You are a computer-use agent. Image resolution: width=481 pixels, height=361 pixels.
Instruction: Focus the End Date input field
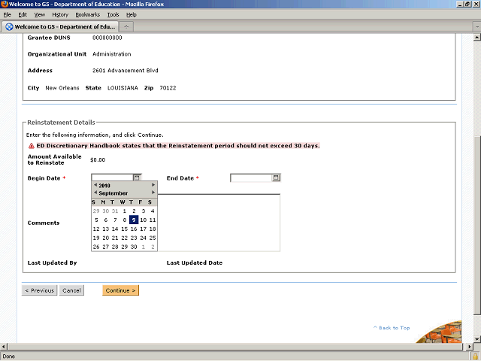(x=251, y=178)
